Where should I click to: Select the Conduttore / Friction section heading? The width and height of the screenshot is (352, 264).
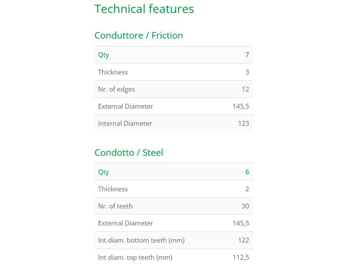[x=139, y=36]
